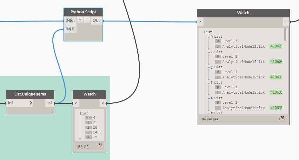Viewport: 299px width, 160px height.
Task: Select element ID 410627 in Watch
Action: [276, 46]
